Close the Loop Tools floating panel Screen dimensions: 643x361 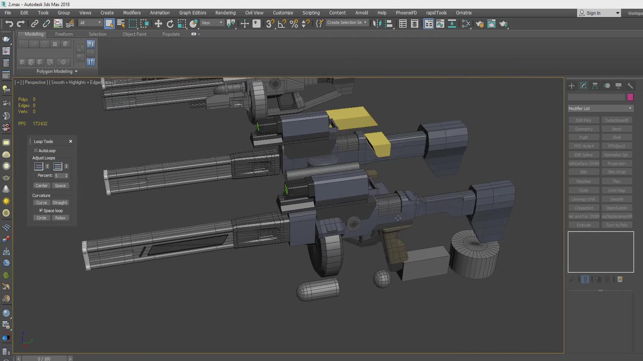click(x=71, y=141)
